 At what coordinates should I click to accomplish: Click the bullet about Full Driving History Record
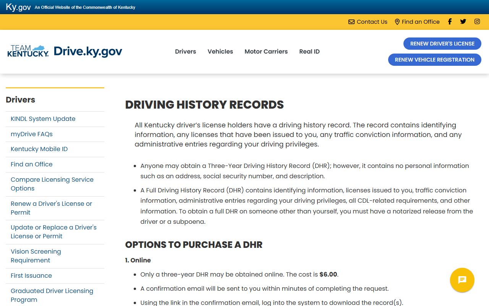tap(307, 206)
